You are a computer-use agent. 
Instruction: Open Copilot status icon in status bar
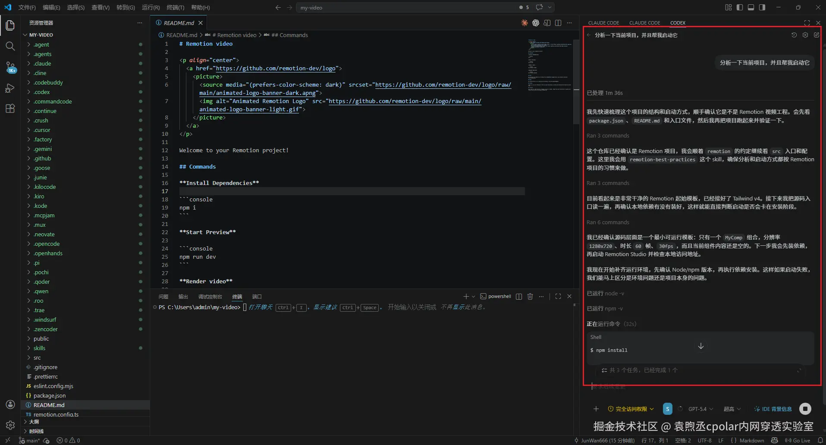(x=774, y=440)
